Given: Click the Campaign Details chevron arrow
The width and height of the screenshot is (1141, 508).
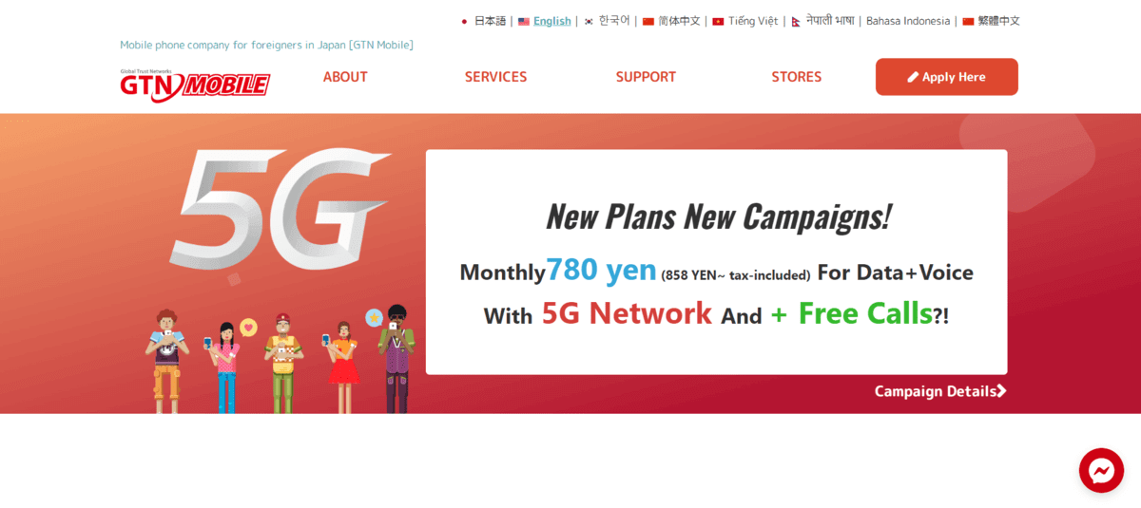Looking at the screenshot, I should coord(1001,390).
